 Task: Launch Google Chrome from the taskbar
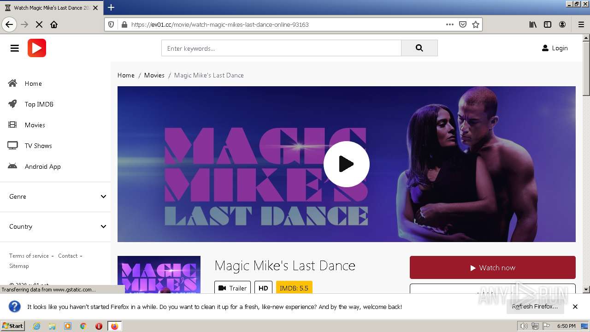tap(83, 326)
